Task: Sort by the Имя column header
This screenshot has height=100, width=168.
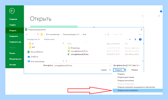Action: [70, 44]
